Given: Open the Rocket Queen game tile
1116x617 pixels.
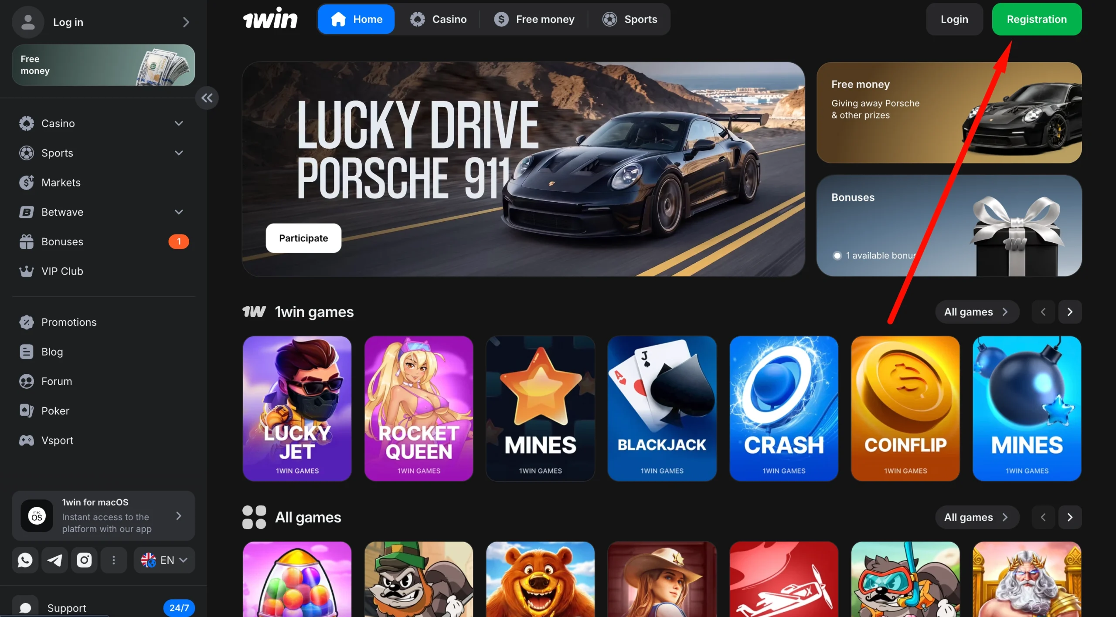Looking at the screenshot, I should [x=418, y=409].
